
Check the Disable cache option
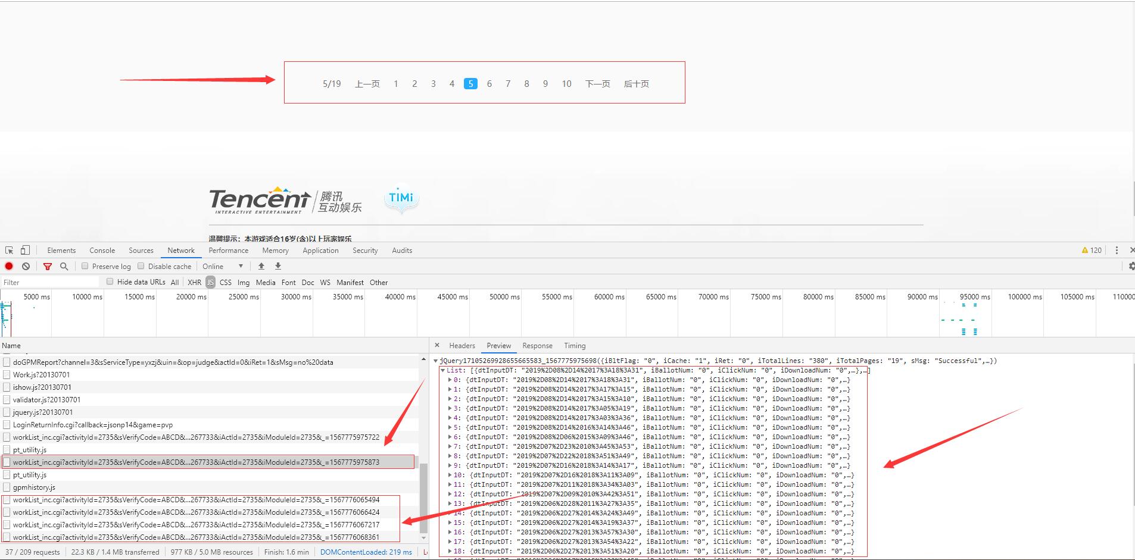(x=141, y=267)
